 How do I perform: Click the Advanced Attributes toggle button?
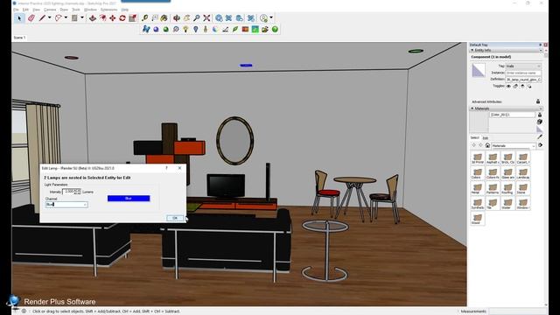pyautogui.click(x=538, y=101)
